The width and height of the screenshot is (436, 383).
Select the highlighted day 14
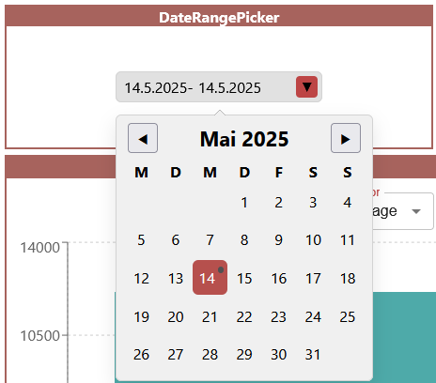click(x=210, y=278)
